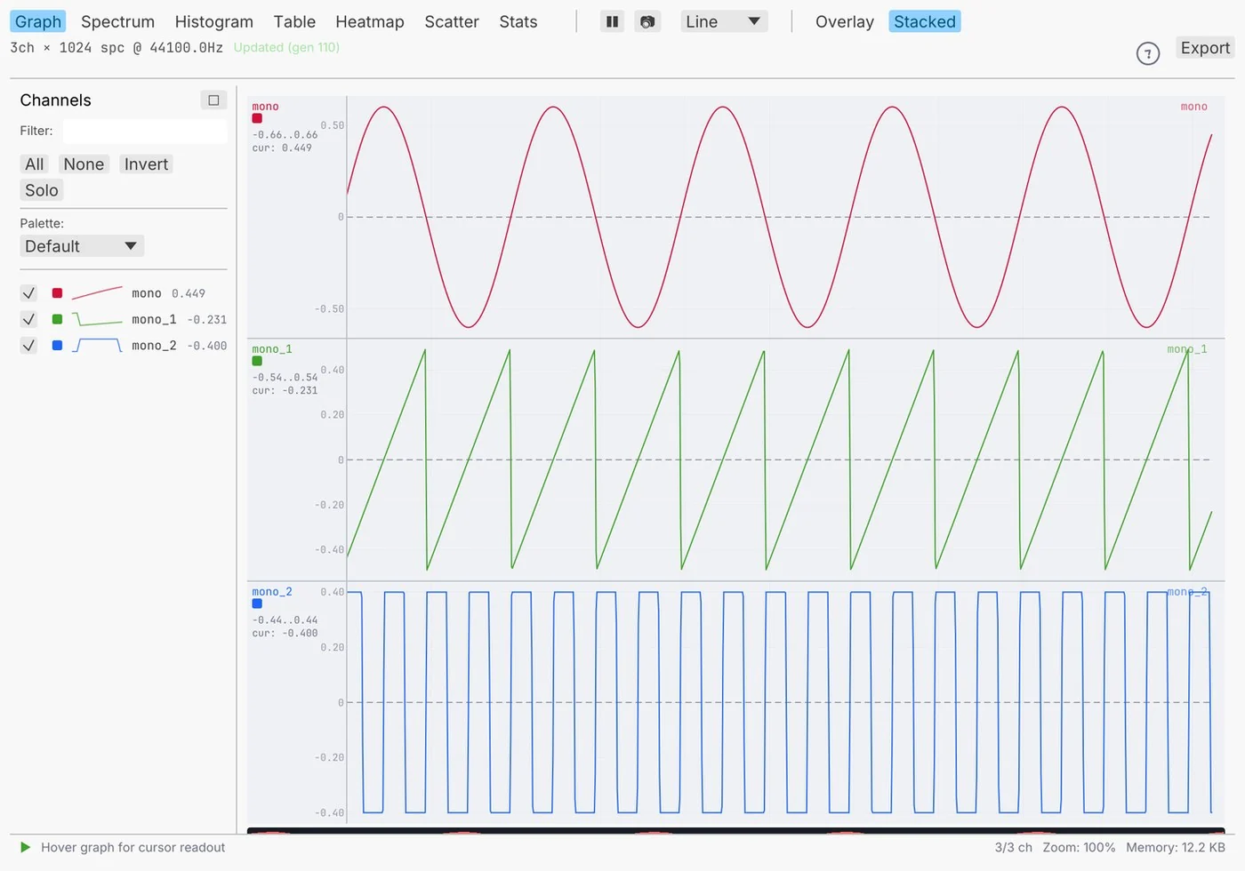
Task: Click the mono channel waveform preview
Action: (x=97, y=293)
